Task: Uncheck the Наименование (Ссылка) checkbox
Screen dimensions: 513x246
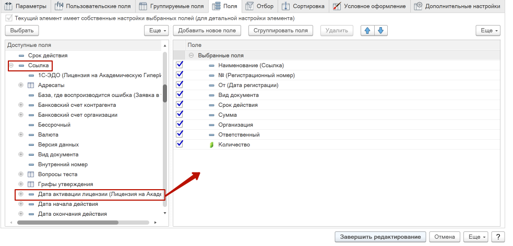Action: point(180,65)
